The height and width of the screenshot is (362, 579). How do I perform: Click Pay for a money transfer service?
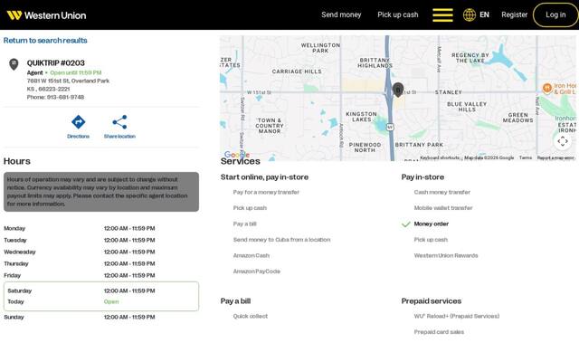[266, 192]
